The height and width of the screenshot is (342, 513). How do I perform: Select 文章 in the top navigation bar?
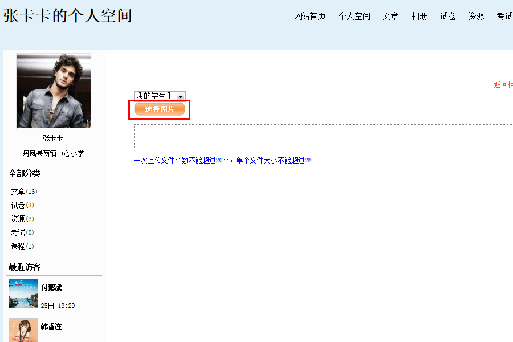tap(390, 16)
